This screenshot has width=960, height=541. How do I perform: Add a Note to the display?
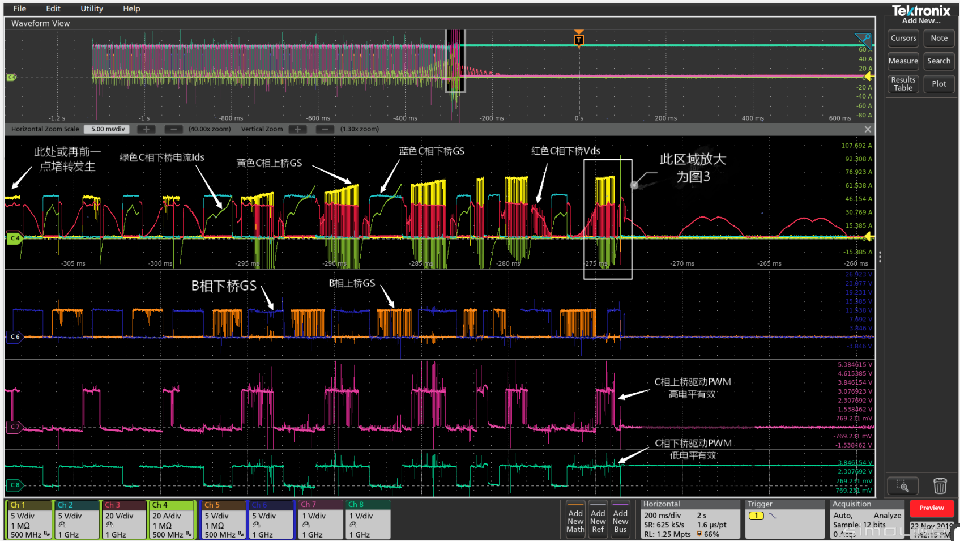tap(939, 39)
